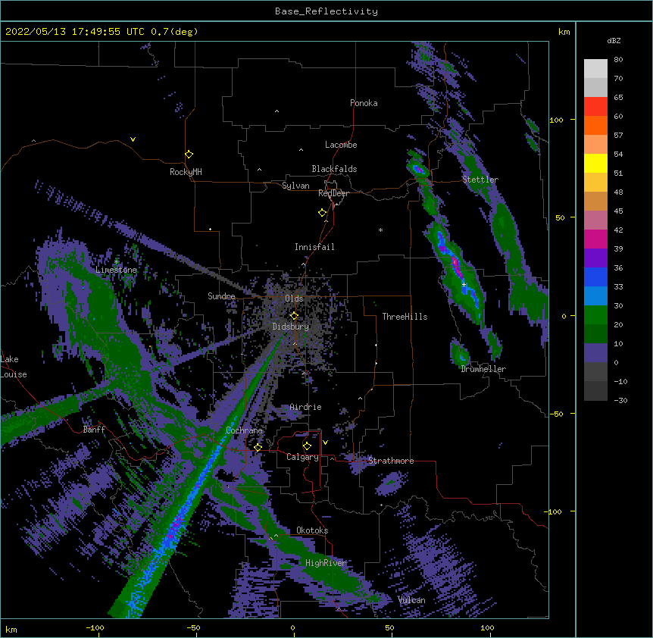
Task: Click the white asterisk above Limestone label
Action: (x=116, y=262)
